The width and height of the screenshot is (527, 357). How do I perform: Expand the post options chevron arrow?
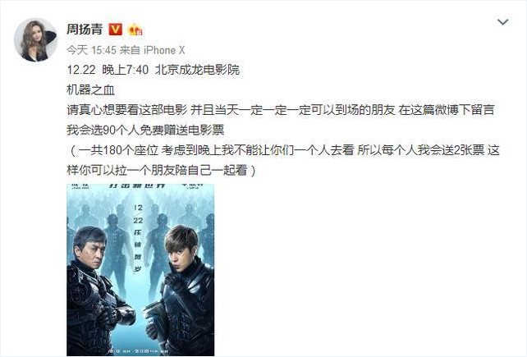coord(503,22)
